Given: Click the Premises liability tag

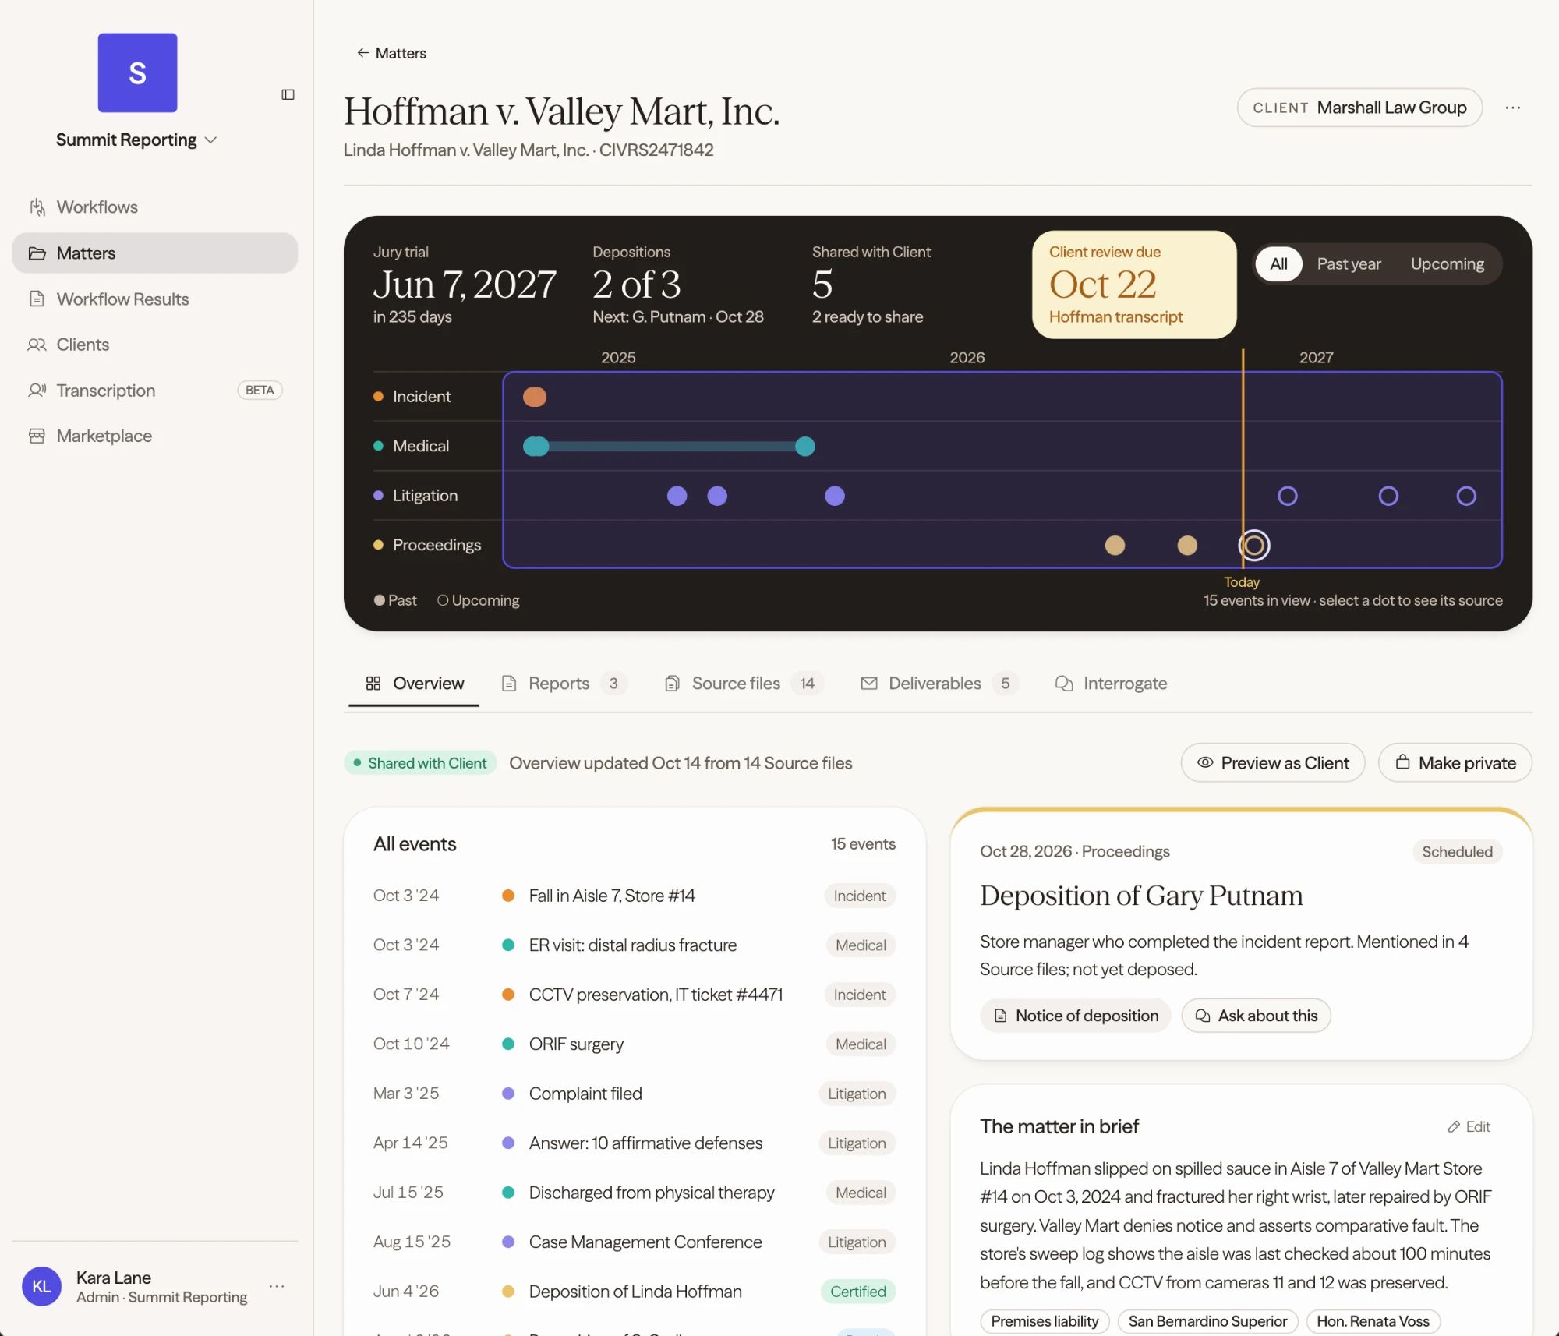Looking at the screenshot, I should (x=1045, y=1321).
